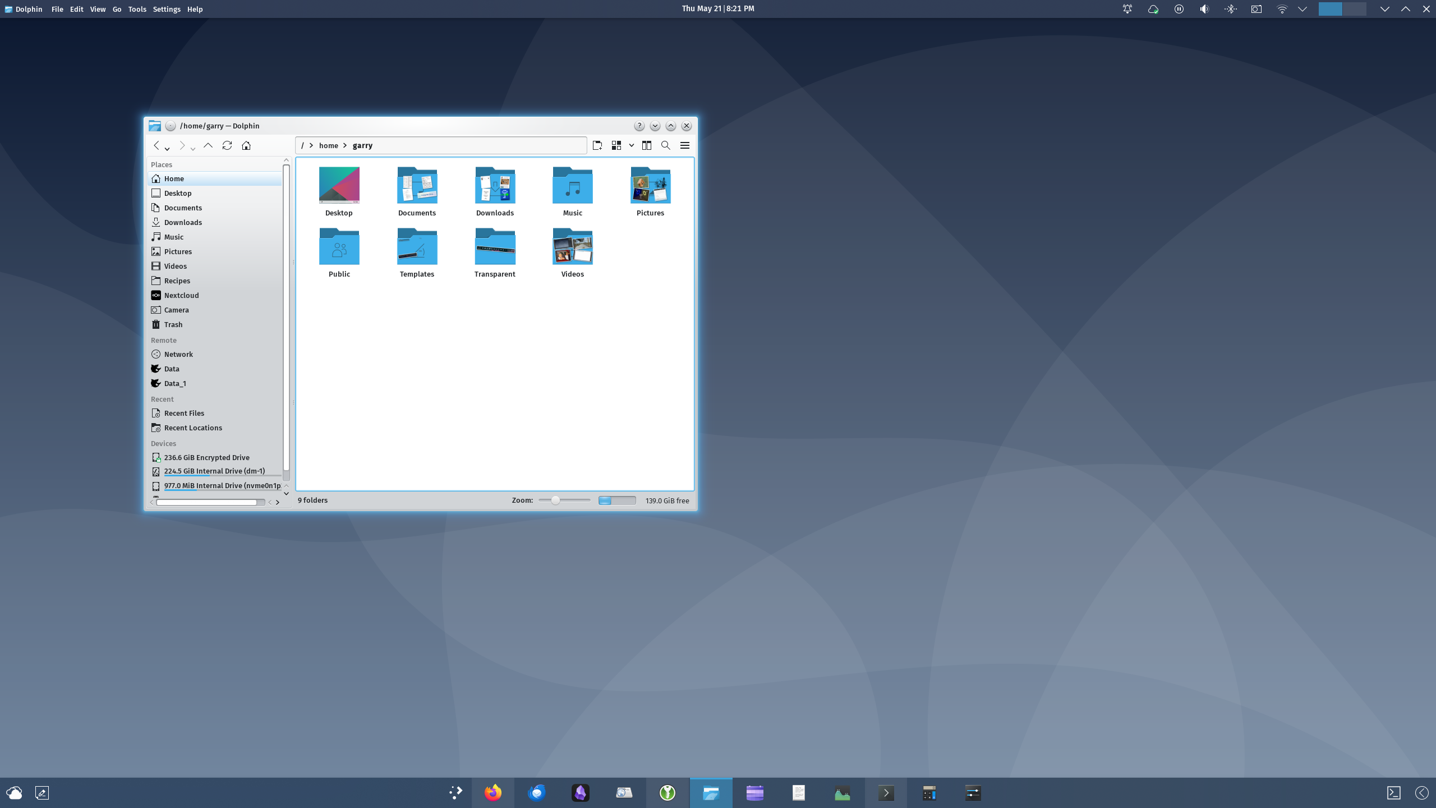
Task: Go back using the toolbar back arrow
Action: tap(157, 145)
